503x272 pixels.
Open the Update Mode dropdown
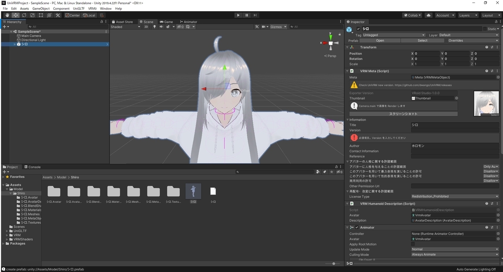455,249
